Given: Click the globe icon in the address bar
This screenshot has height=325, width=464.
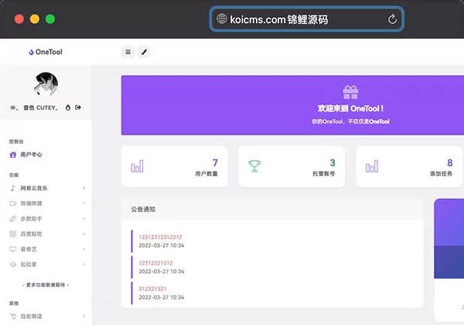Looking at the screenshot, I should click(x=222, y=19).
